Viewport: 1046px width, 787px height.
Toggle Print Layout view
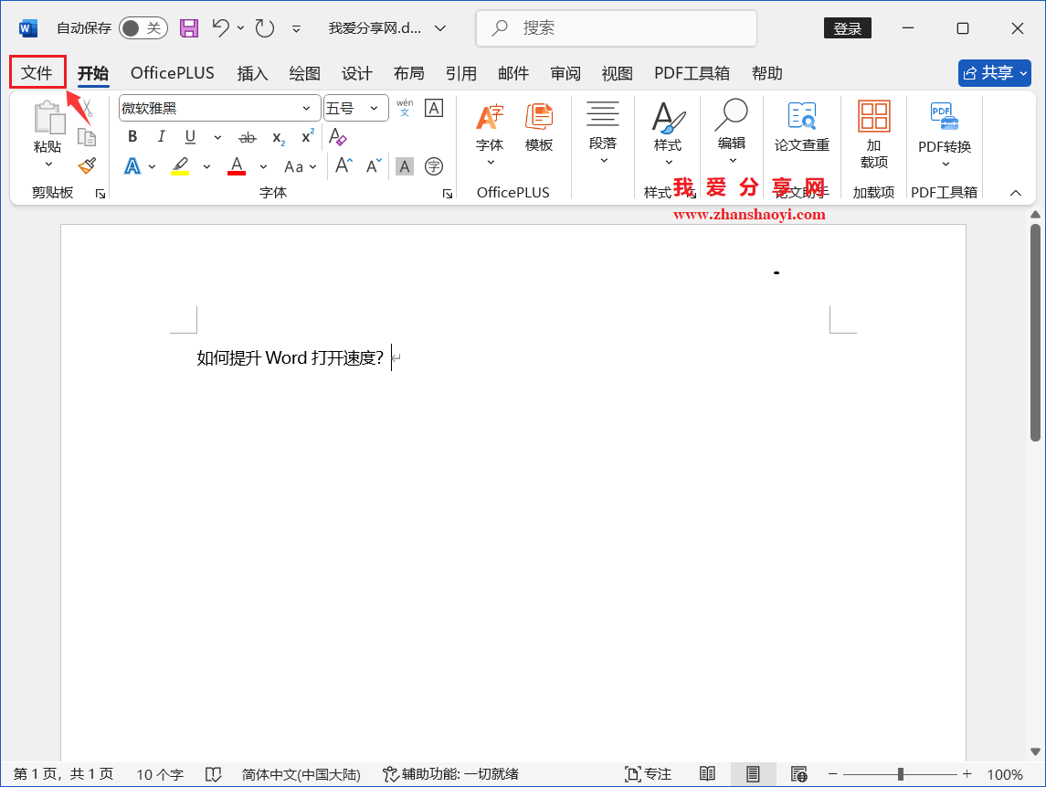click(753, 774)
